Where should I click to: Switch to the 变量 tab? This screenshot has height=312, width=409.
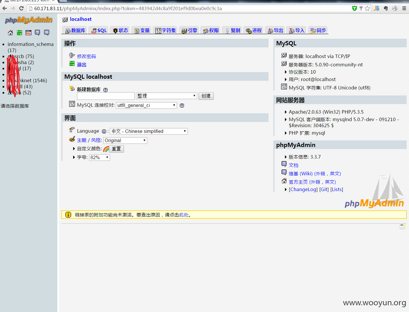tap(142, 30)
